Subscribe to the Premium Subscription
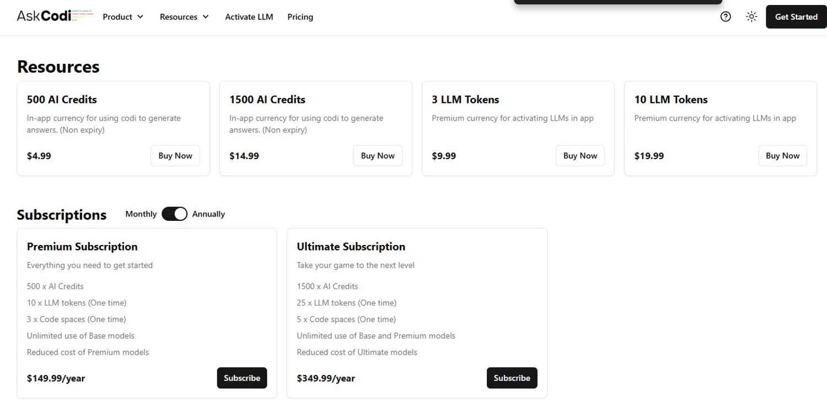The width and height of the screenshot is (827, 419). pyautogui.click(x=242, y=378)
